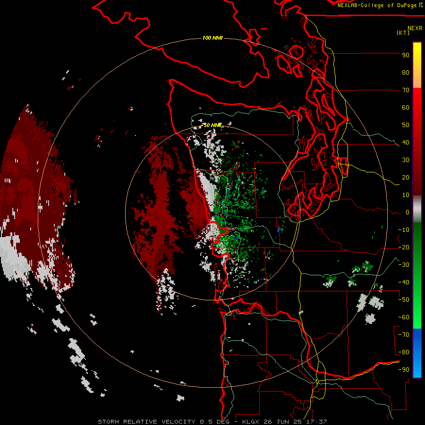Click the 10 value on velocity scale

pyautogui.click(x=406, y=195)
